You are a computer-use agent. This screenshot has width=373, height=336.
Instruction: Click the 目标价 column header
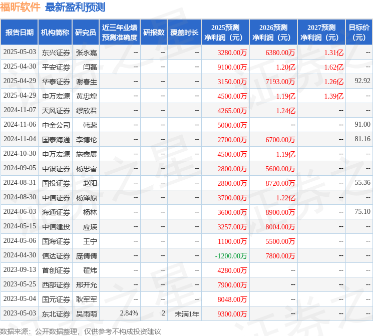coord(359,33)
